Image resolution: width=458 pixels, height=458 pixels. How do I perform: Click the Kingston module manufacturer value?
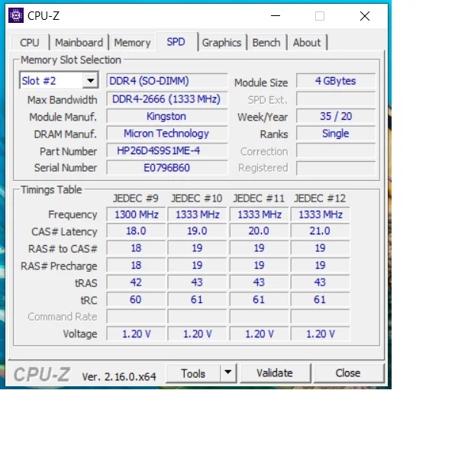coord(166,116)
